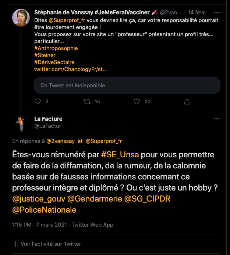The image size is (230, 255).
Task: Open the analytics bars icon beside Twitter activity
Action: [x=16, y=244]
